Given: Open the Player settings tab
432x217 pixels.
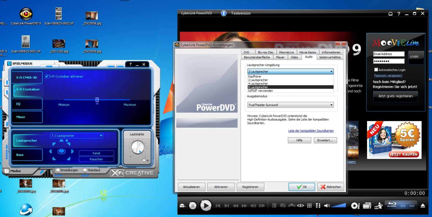Looking at the screenshot, I should click(280, 57).
